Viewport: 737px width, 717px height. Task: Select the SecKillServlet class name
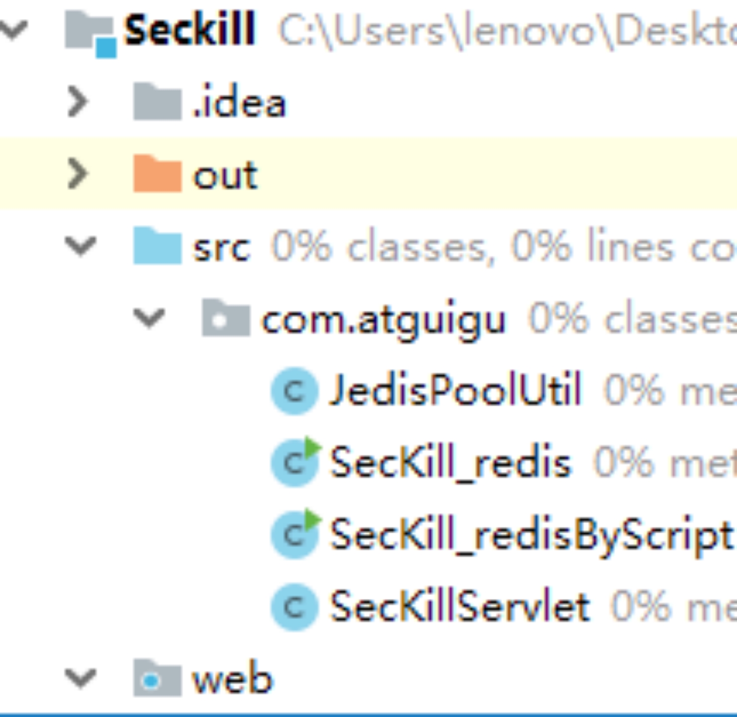coord(460,607)
